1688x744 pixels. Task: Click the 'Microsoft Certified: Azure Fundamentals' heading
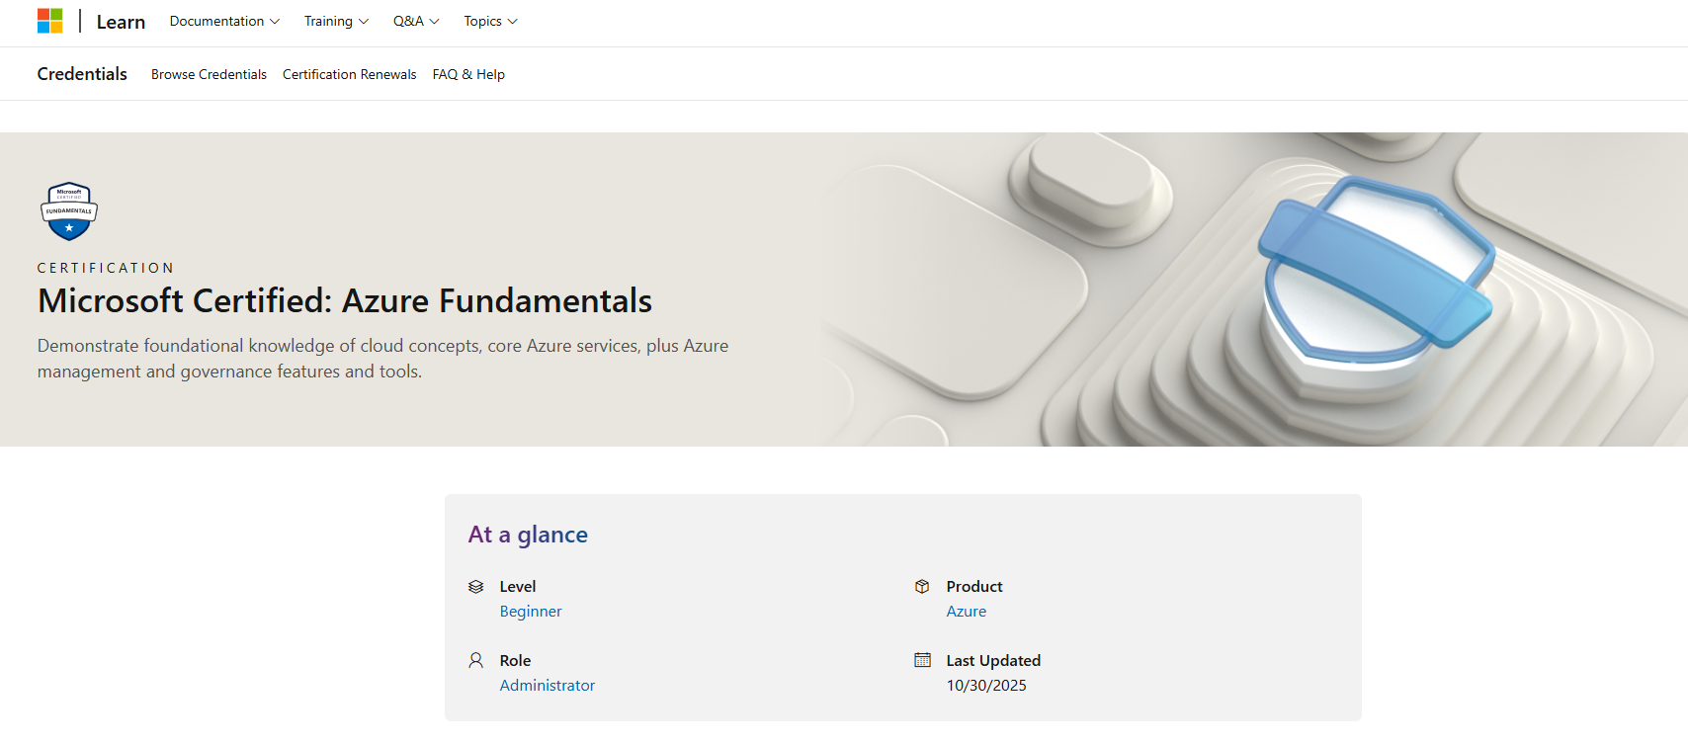pos(345,300)
